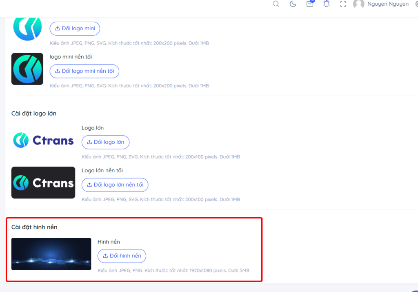The width and height of the screenshot is (418, 292).
Task: Click the dark Ctrans large logo image
Action: 43,183
